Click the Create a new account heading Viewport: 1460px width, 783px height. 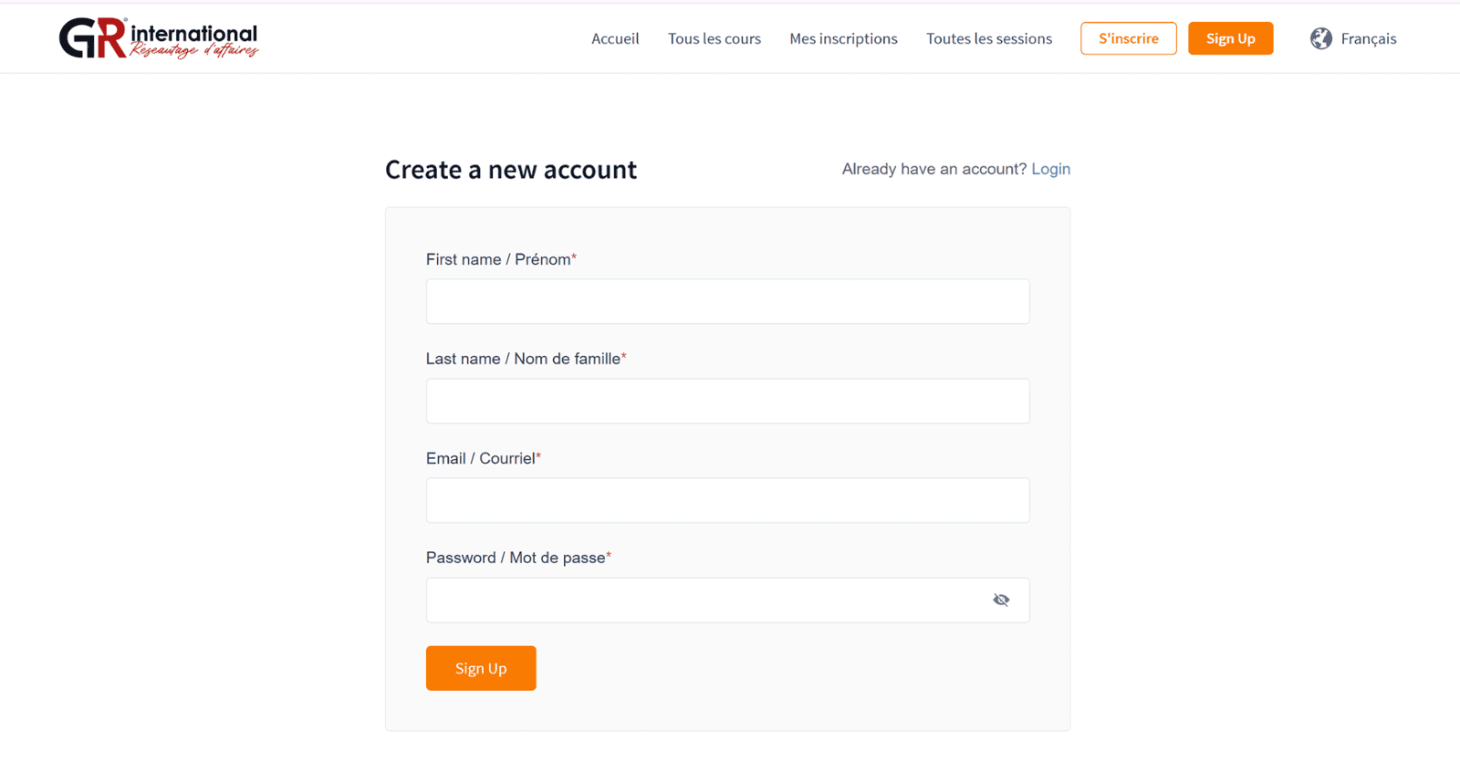pyautogui.click(x=511, y=170)
